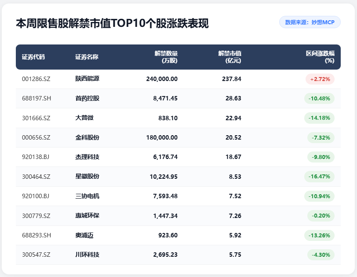This screenshot has width=357, height=277.
Task: Click the market value 7.52
Action: (235, 196)
